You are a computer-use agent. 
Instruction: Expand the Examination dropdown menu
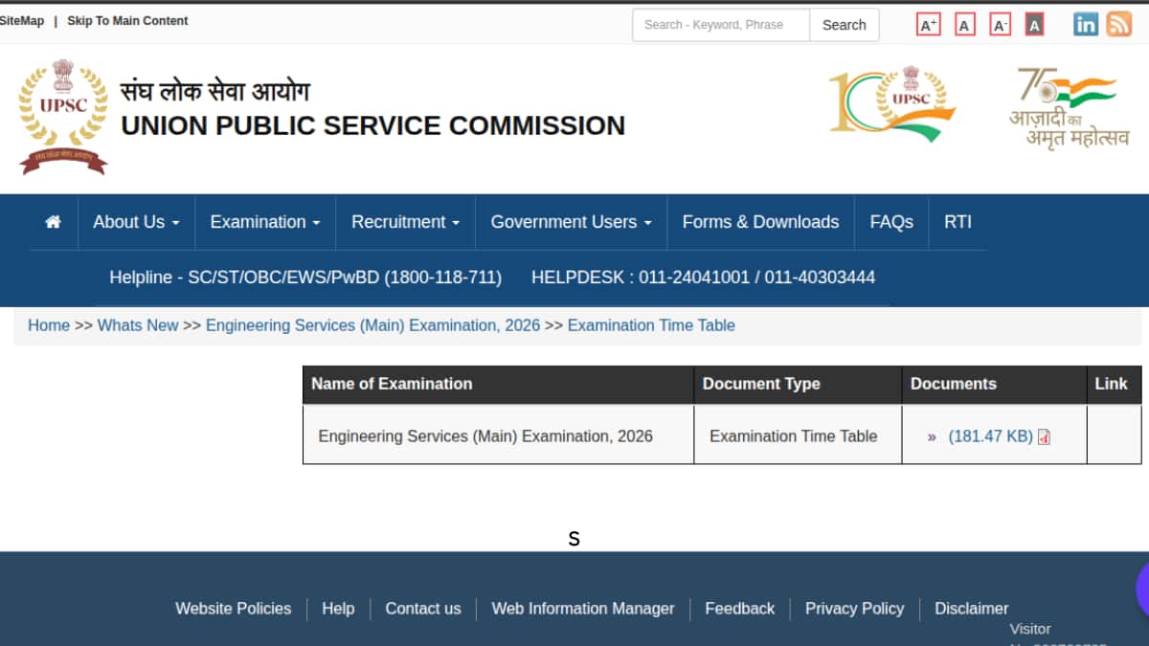point(265,222)
